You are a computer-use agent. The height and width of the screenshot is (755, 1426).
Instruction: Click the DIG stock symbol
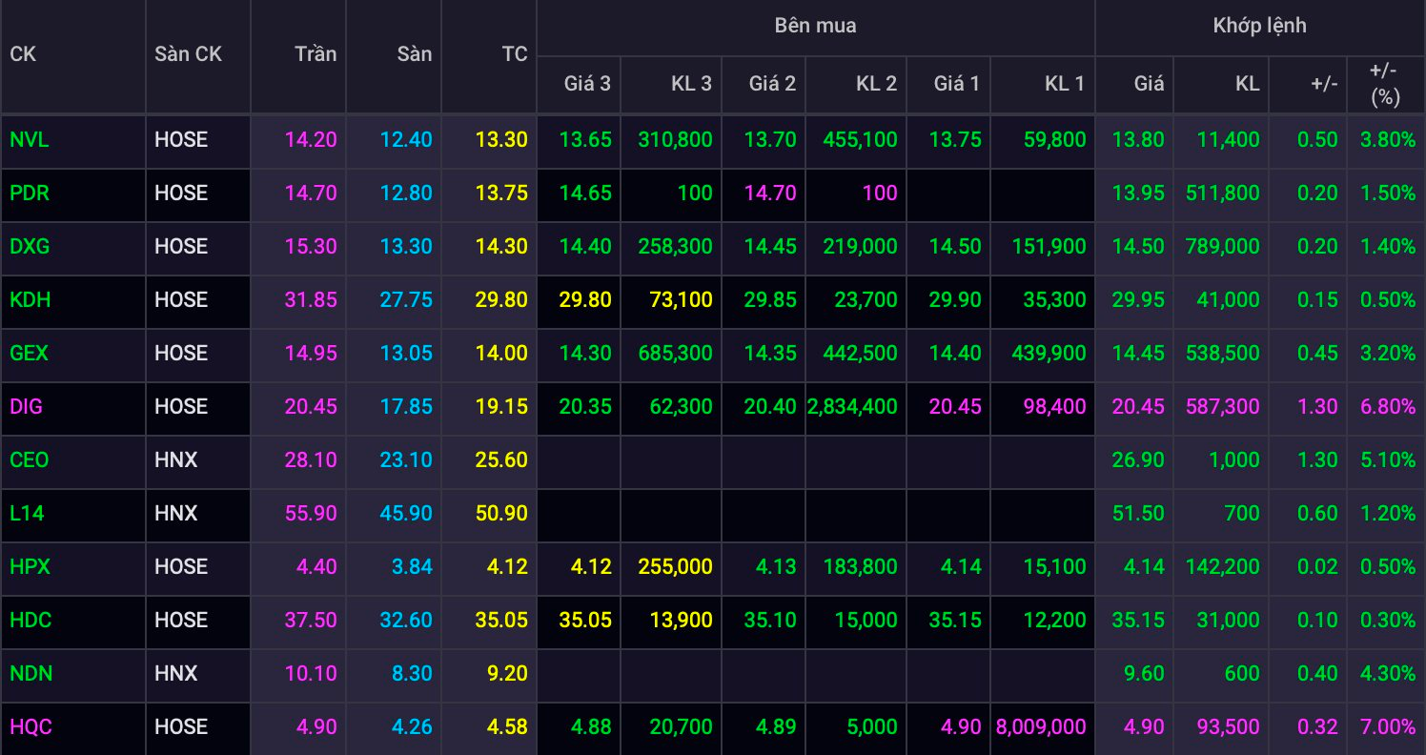(26, 407)
